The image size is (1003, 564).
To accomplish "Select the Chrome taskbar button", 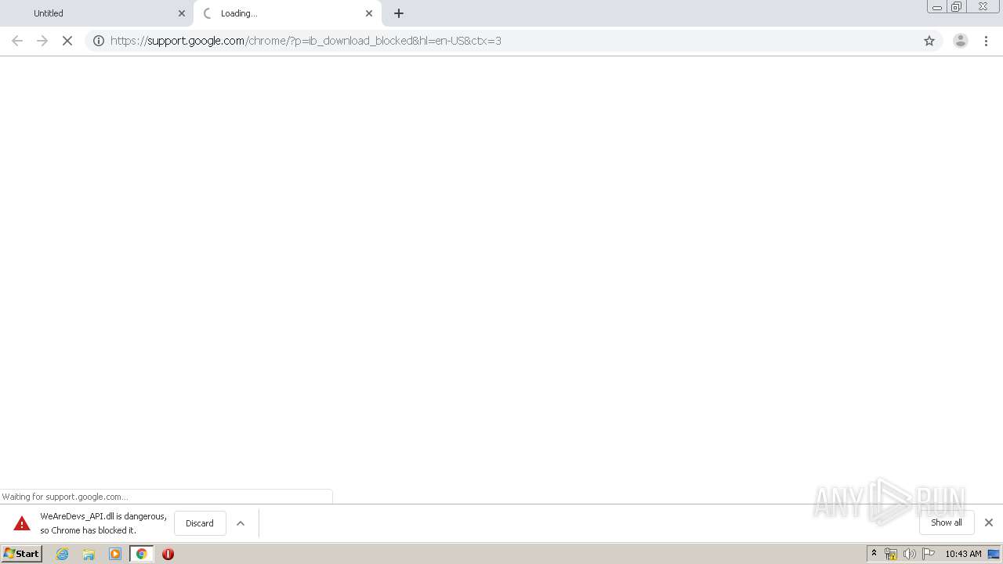I will coord(141,554).
